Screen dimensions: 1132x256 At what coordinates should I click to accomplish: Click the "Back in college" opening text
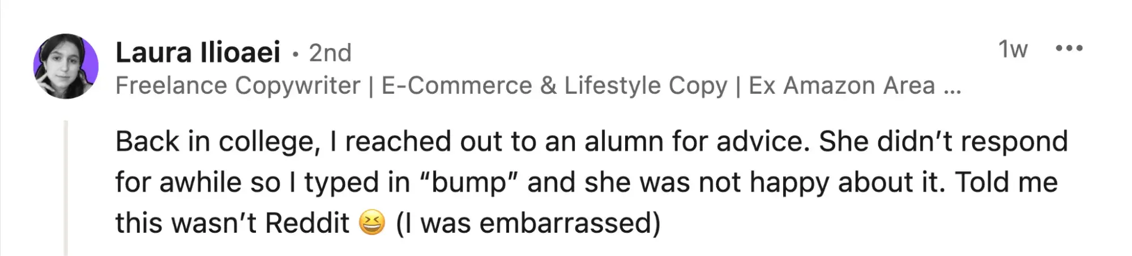click(218, 141)
